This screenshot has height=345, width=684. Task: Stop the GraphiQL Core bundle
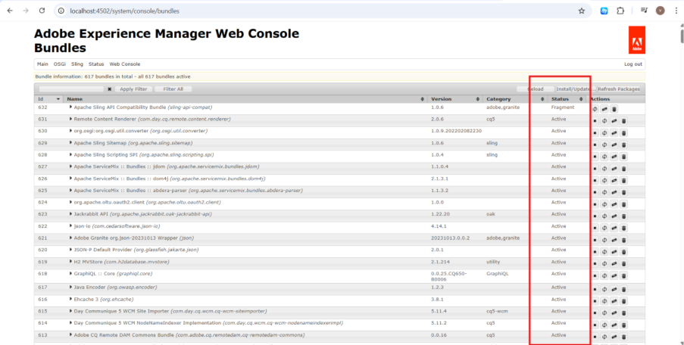(595, 275)
